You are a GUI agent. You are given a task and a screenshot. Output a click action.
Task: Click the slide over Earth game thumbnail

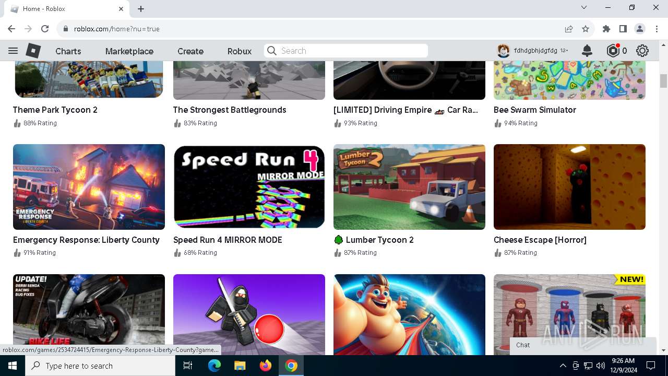pos(409,314)
